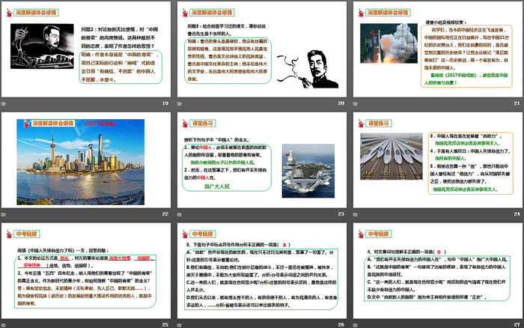Viewport: 524px width, 328px height.
Task: Click the slide number label 24
Action: [517, 214]
